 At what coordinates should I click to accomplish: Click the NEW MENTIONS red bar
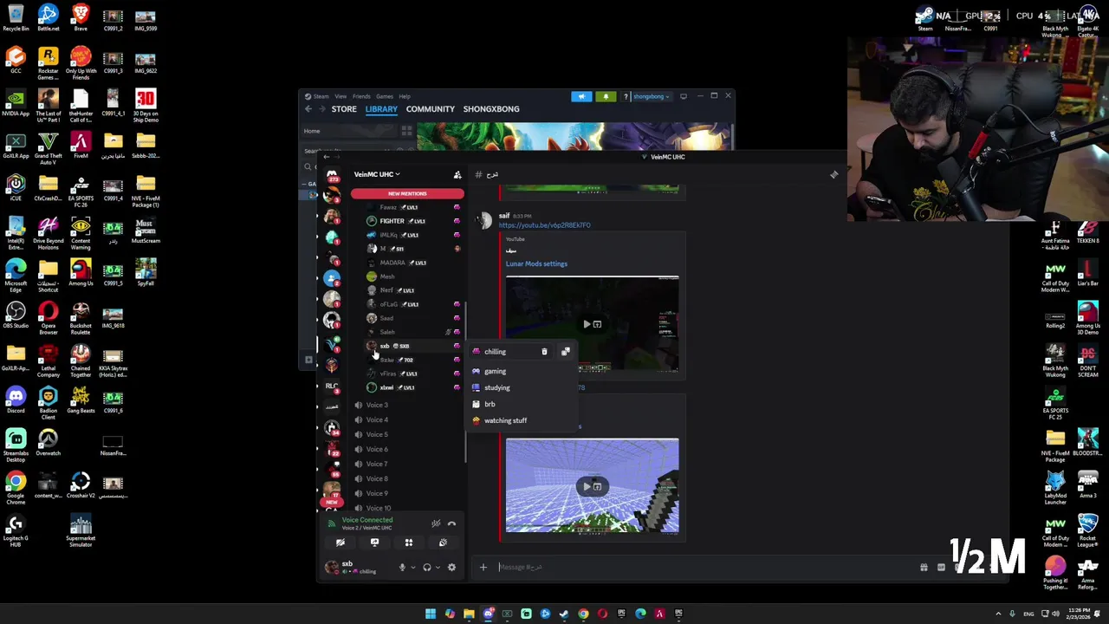407,193
